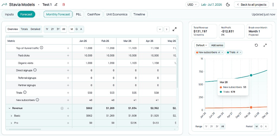277x136 pixels.
Task: Click plus icon on Basic row
Action: pos(68,116)
